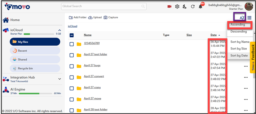The image size is (256, 114).
Task: Click the Integration Hub icon
Action: point(6,79)
